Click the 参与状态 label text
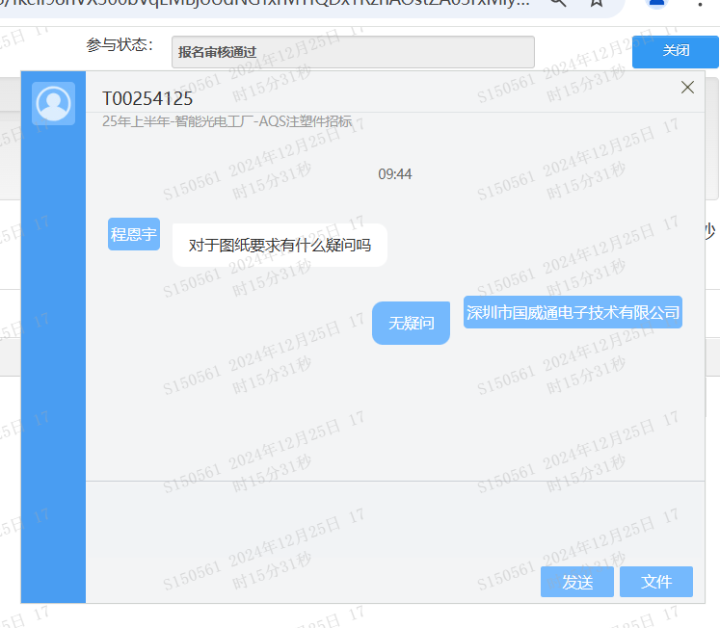The image size is (720, 628). point(120,45)
